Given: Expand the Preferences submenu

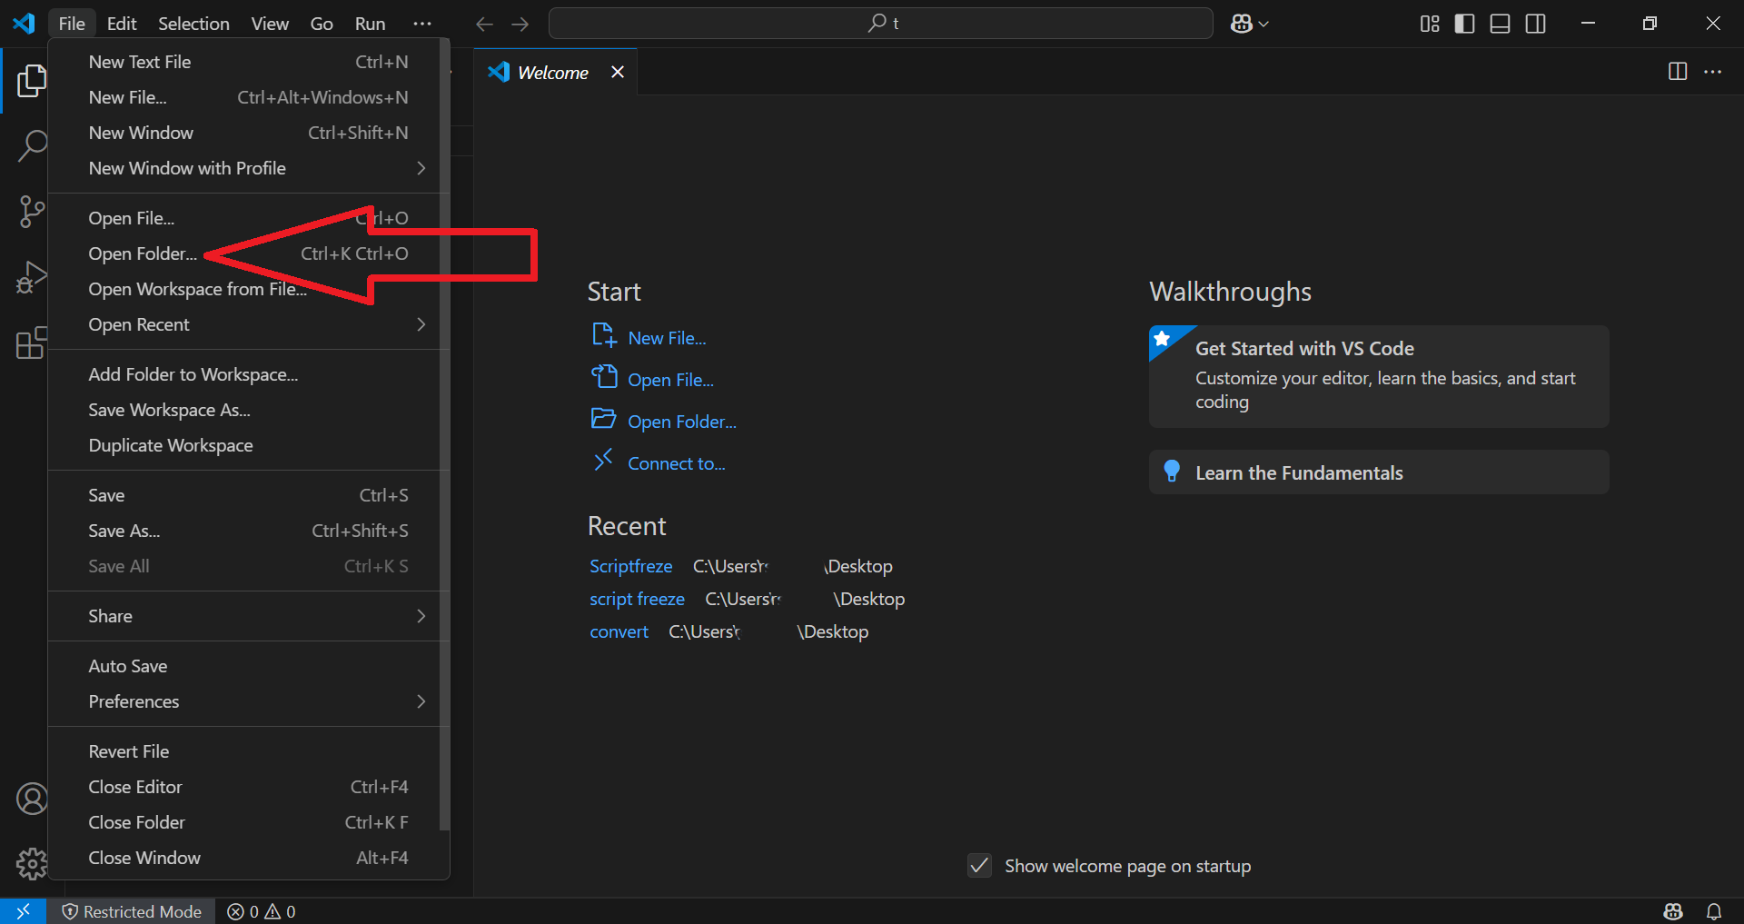Looking at the screenshot, I should [248, 701].
